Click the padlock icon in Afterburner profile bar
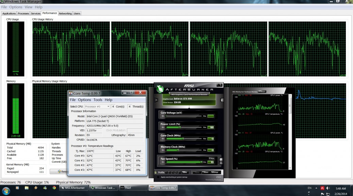The height and width of the screenshot is (196, 353). (x=156, y=172)
